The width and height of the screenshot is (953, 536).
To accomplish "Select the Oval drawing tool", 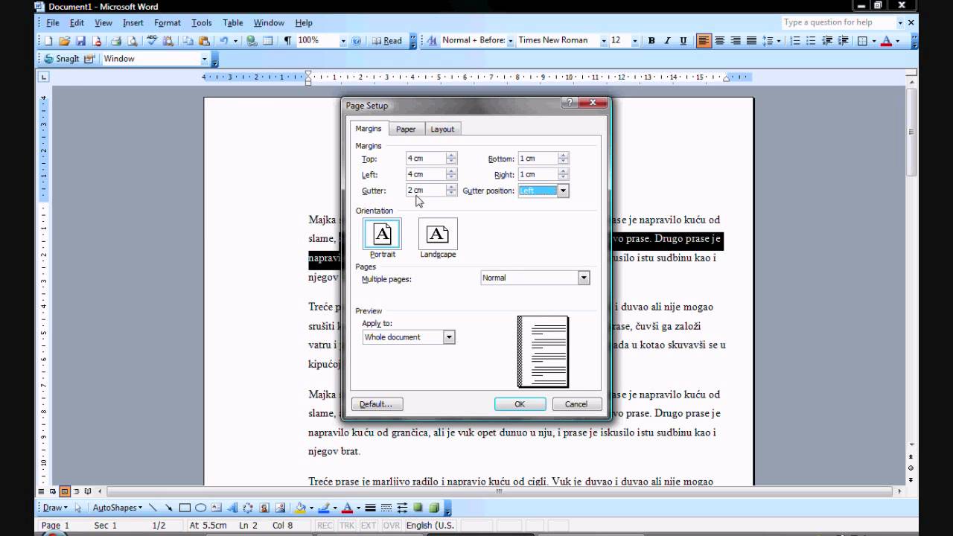I will tap(201, 508).
